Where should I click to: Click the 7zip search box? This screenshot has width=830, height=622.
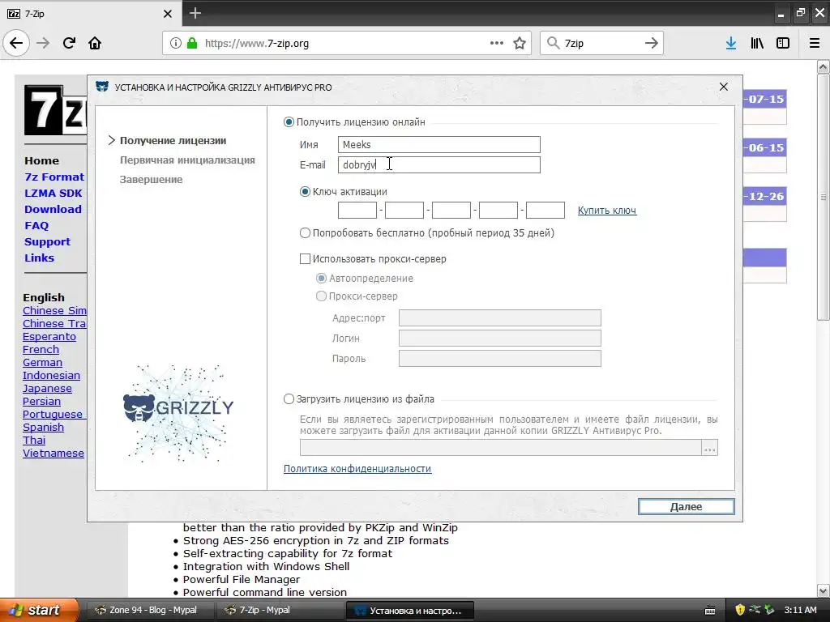[x=601, y=44]
